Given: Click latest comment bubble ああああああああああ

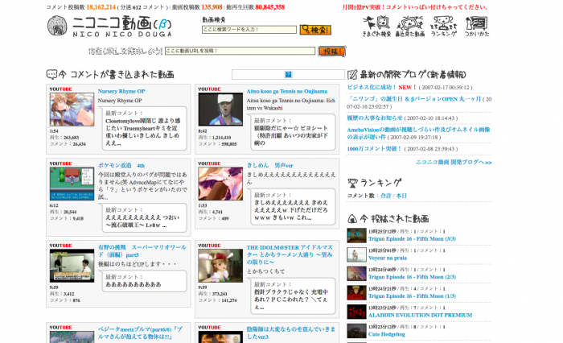Looking at the screenshot, I should coord(144,281).
